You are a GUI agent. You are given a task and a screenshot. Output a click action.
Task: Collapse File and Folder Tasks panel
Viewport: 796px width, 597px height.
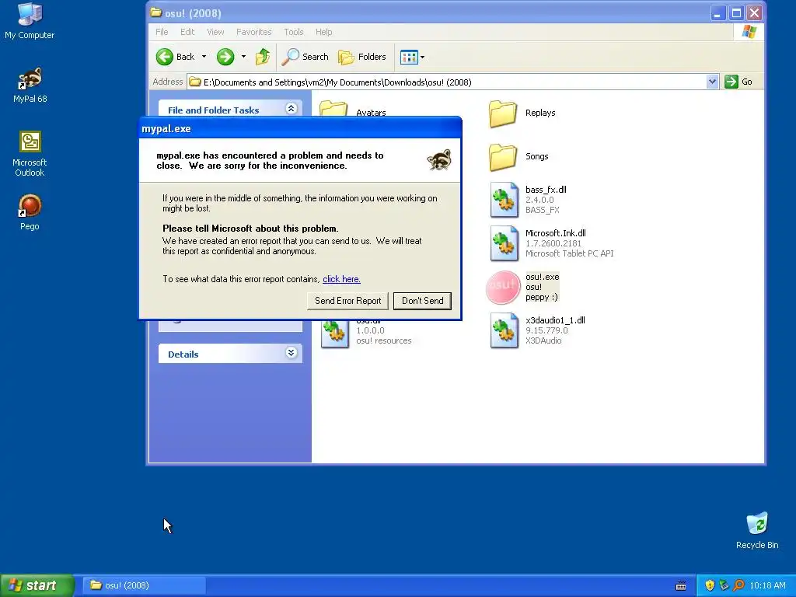click(291, 108)
